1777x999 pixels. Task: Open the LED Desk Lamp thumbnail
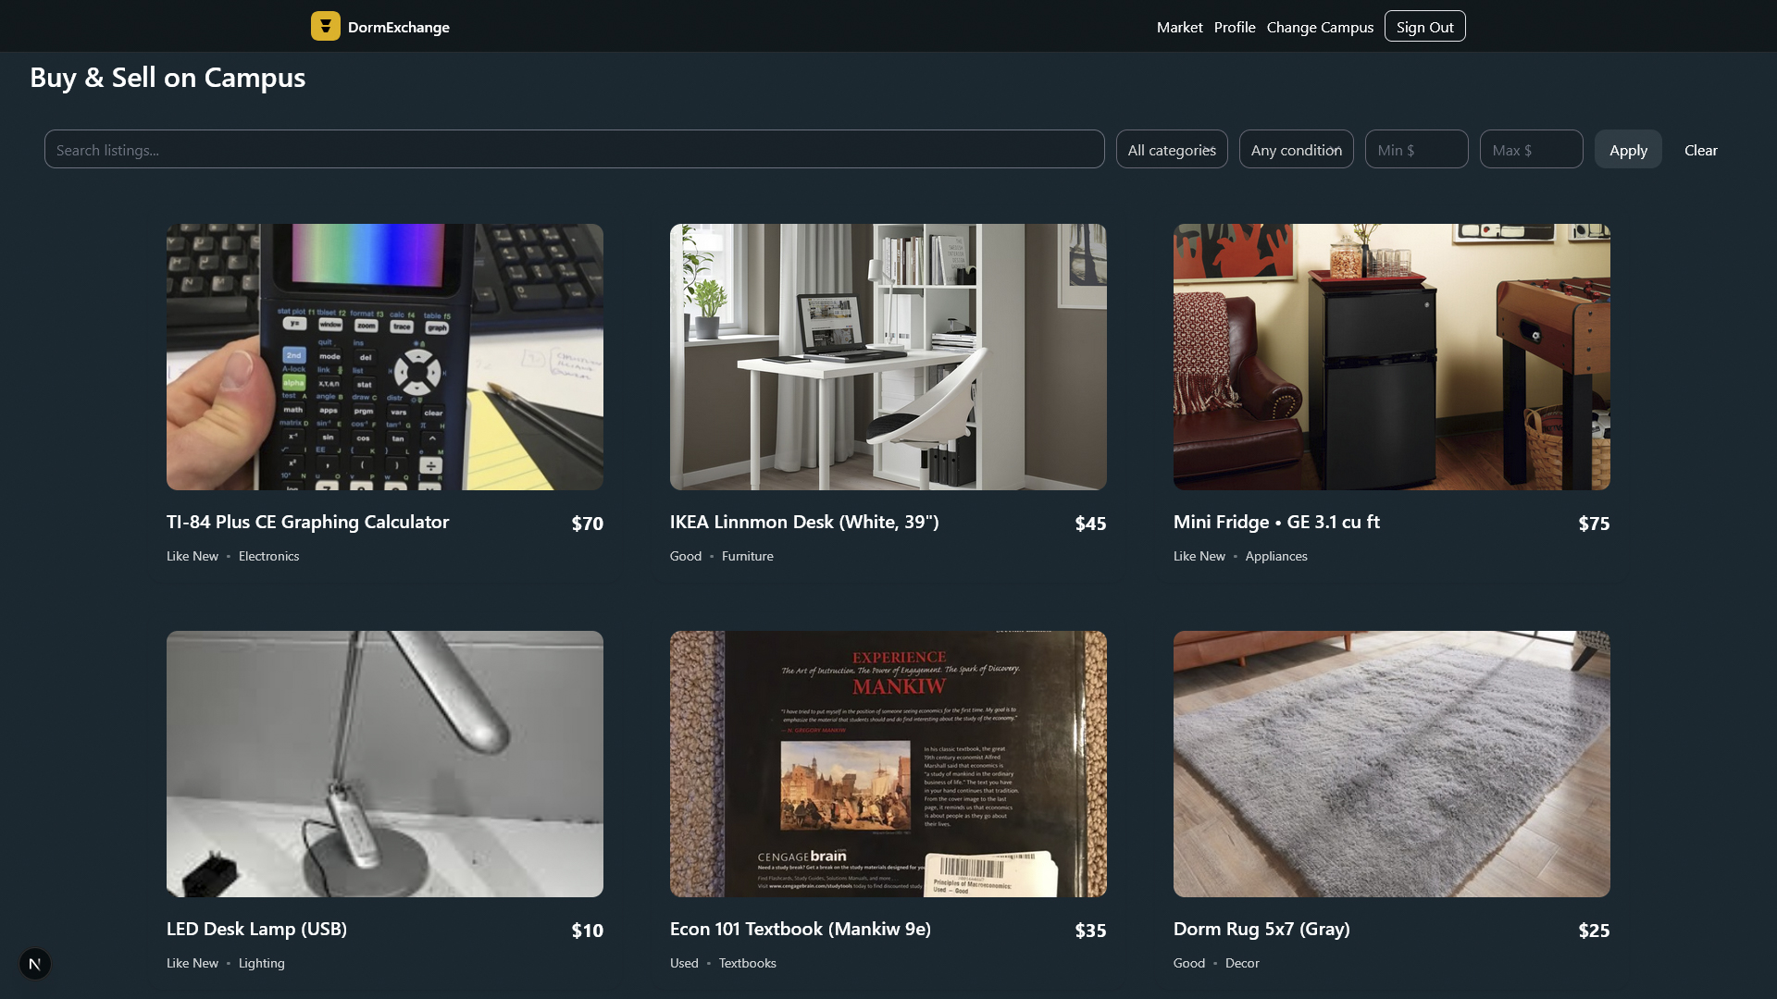384,763
